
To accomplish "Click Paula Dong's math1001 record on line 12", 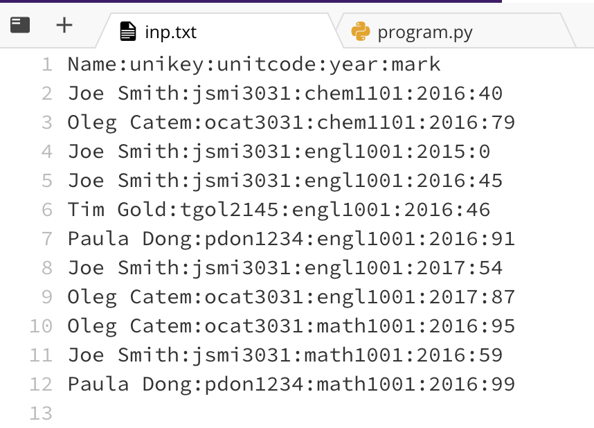I will pos(291,384).
